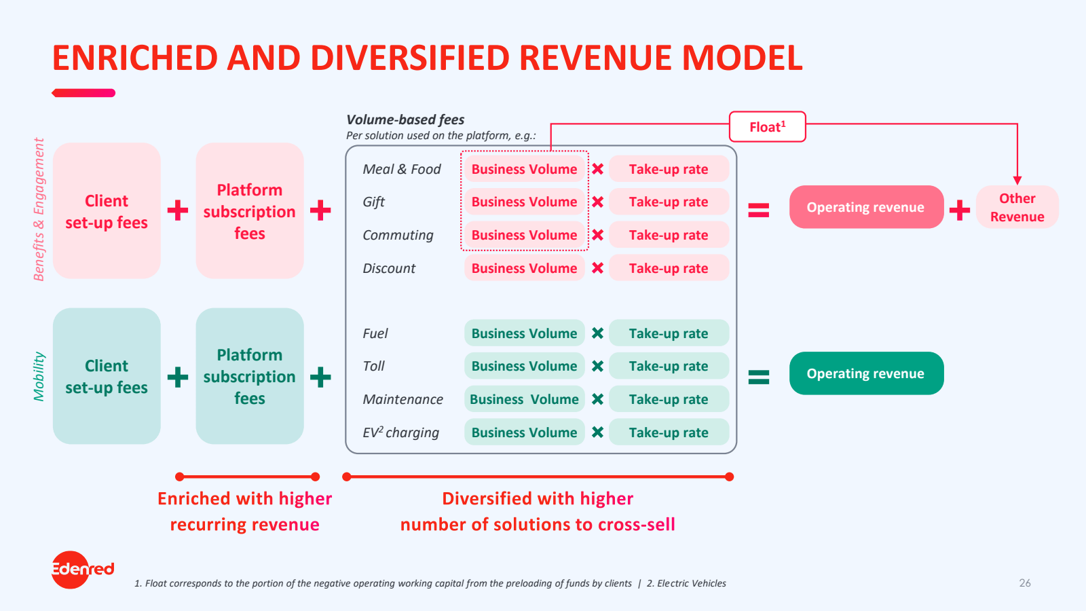Click Take-up rate in Toll row
1086x611 pixels.
click(669, 366)
